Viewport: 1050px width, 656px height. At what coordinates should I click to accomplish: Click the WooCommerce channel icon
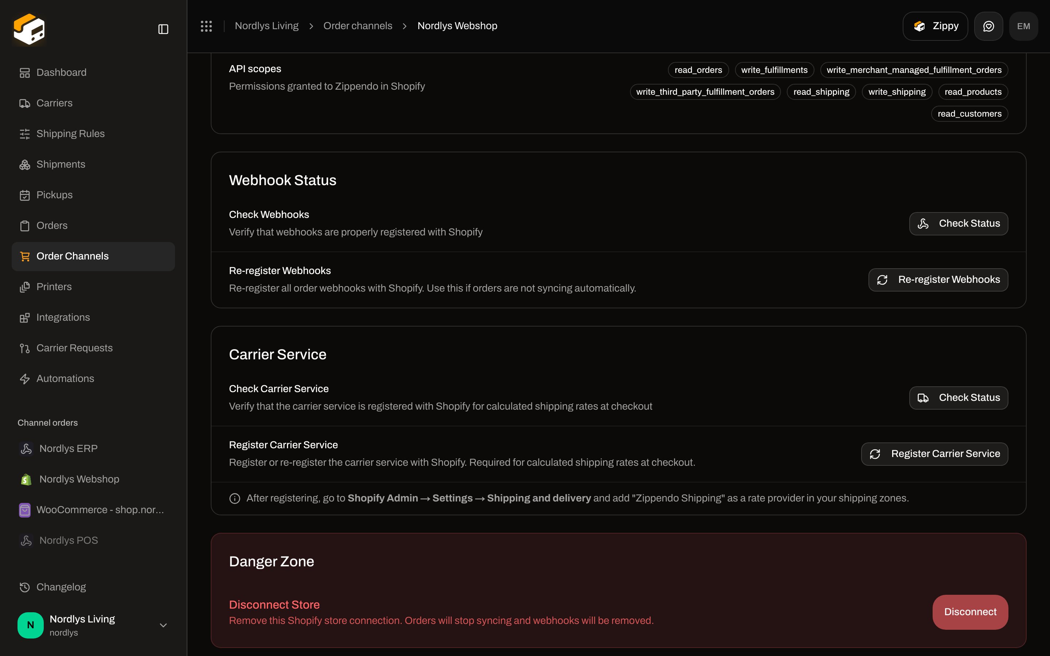click(25, 510)
